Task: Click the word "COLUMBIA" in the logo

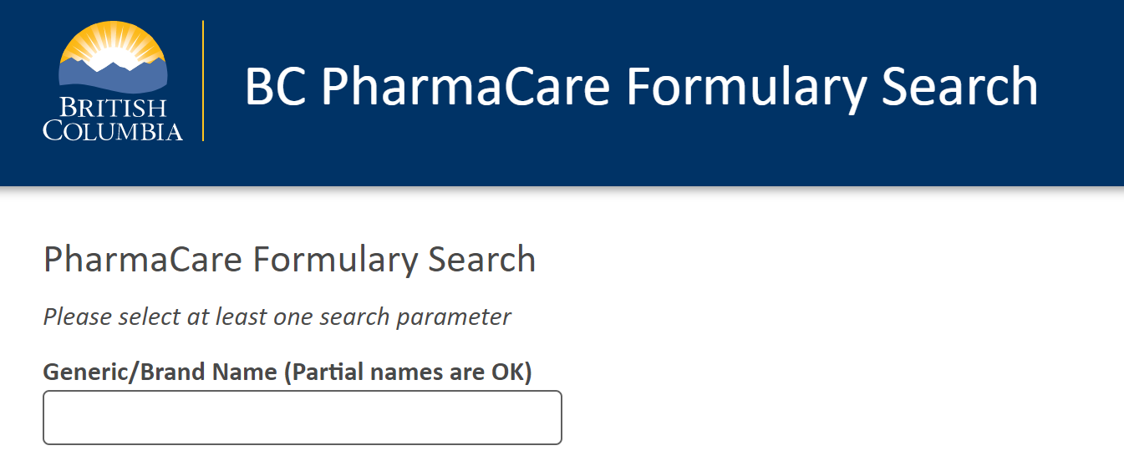Action: click(x=113, y=130)
